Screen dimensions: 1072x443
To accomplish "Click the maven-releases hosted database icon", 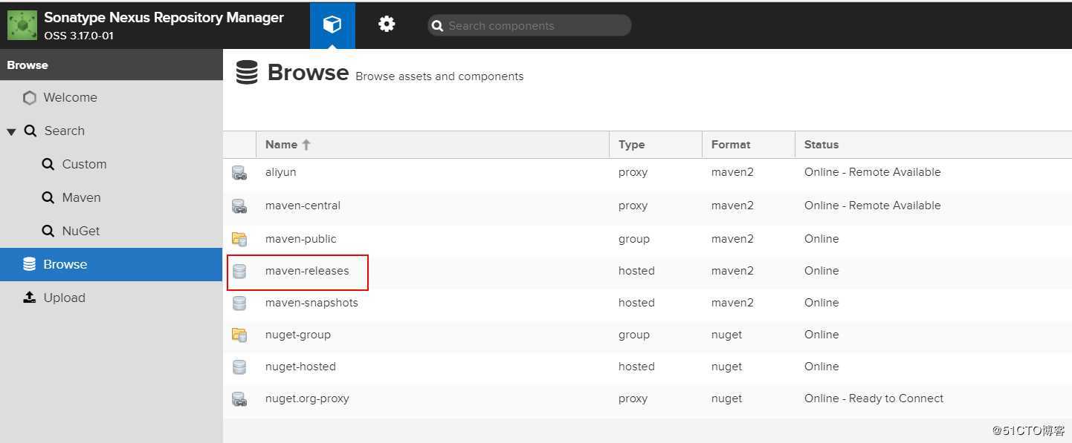I will click(239, 272).
